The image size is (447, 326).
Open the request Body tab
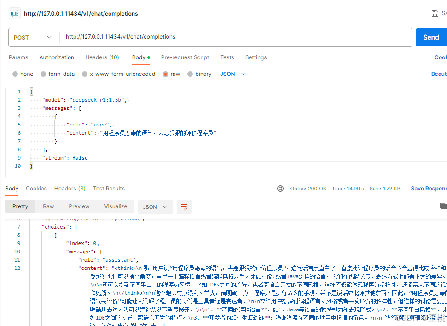click(x=141, y=57)
